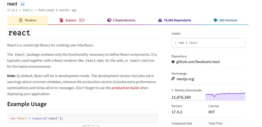Visit the reactjs.org homepage link
262x127 pixels.
[186, 79]
